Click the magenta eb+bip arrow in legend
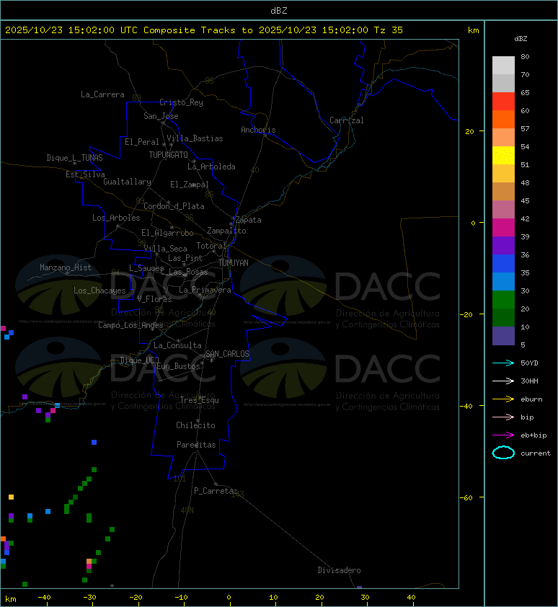 [x=503, y=435]
